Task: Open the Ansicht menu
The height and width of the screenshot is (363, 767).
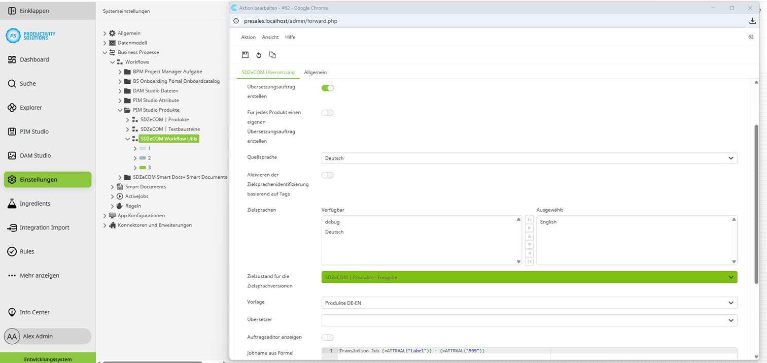Action: tap(270, 37)
